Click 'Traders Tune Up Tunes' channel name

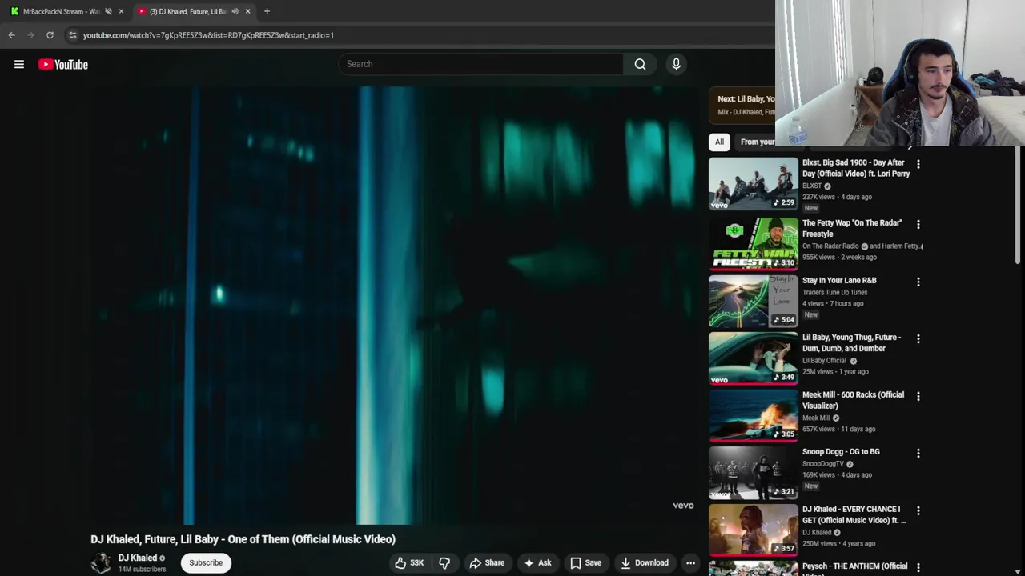pos(834,293)
